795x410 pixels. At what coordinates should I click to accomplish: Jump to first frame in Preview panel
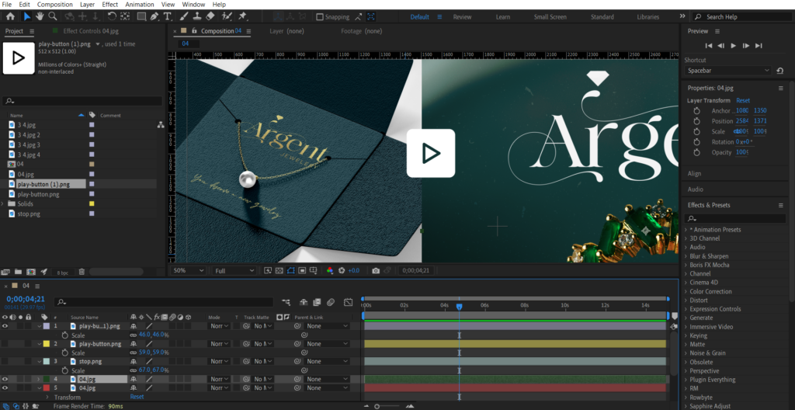(x=709, y=46)
